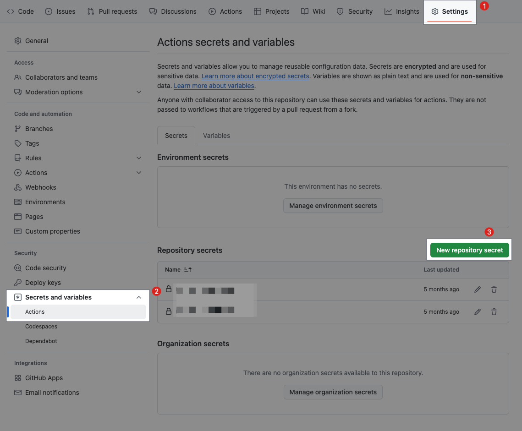
Task: Expand the Moderation options section
Action: [139, 92]
